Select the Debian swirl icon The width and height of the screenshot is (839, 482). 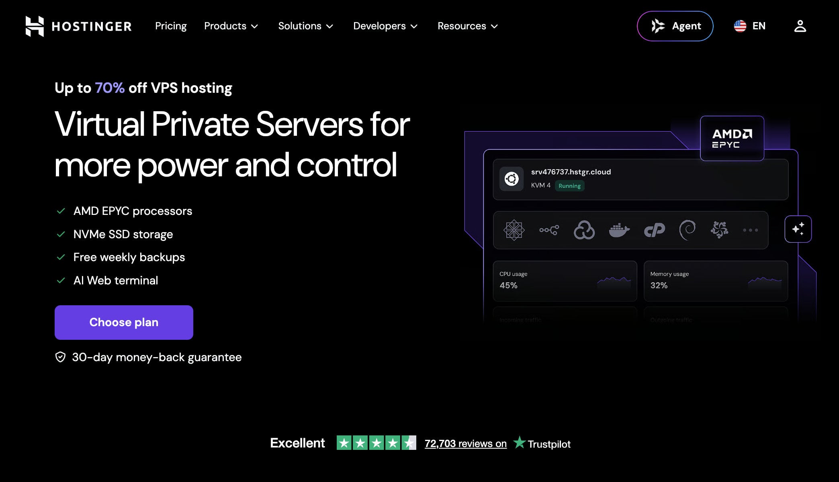[688, 230]
